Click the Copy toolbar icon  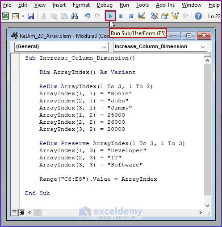[54, 16]
